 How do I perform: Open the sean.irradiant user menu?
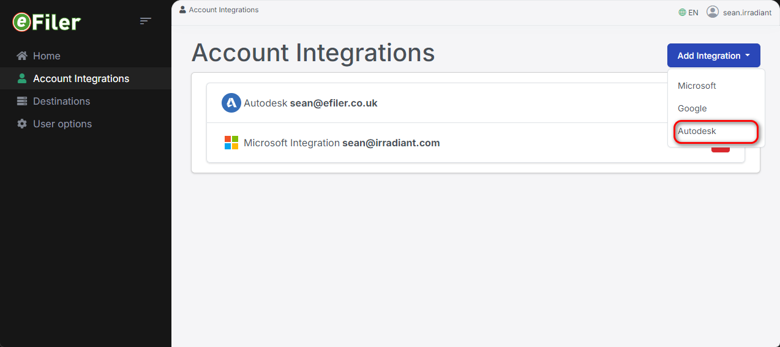click(746, 12)
